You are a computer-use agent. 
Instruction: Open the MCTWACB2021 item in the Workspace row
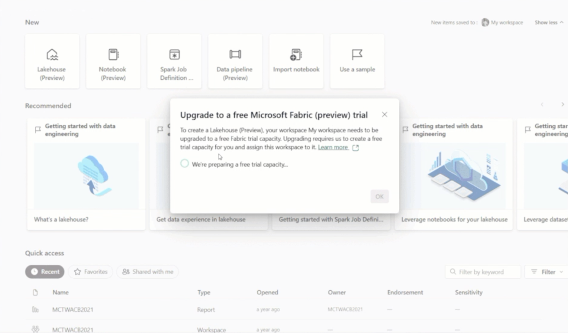(73, 330)
